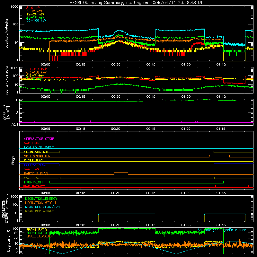Click the Absolute geomagnetic latitude label
This screenshot has width=257, height=257.
[222, 230]
